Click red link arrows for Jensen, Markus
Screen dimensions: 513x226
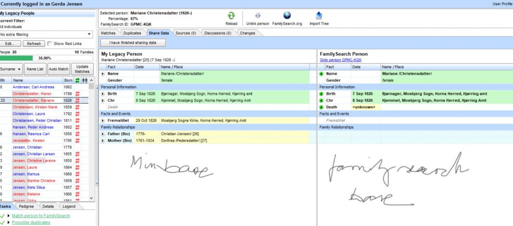click(78, 174)
